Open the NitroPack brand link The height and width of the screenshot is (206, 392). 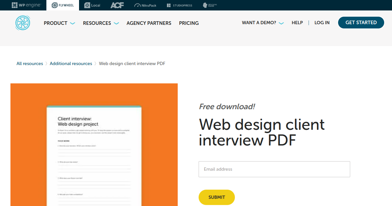tap(145, 5)
